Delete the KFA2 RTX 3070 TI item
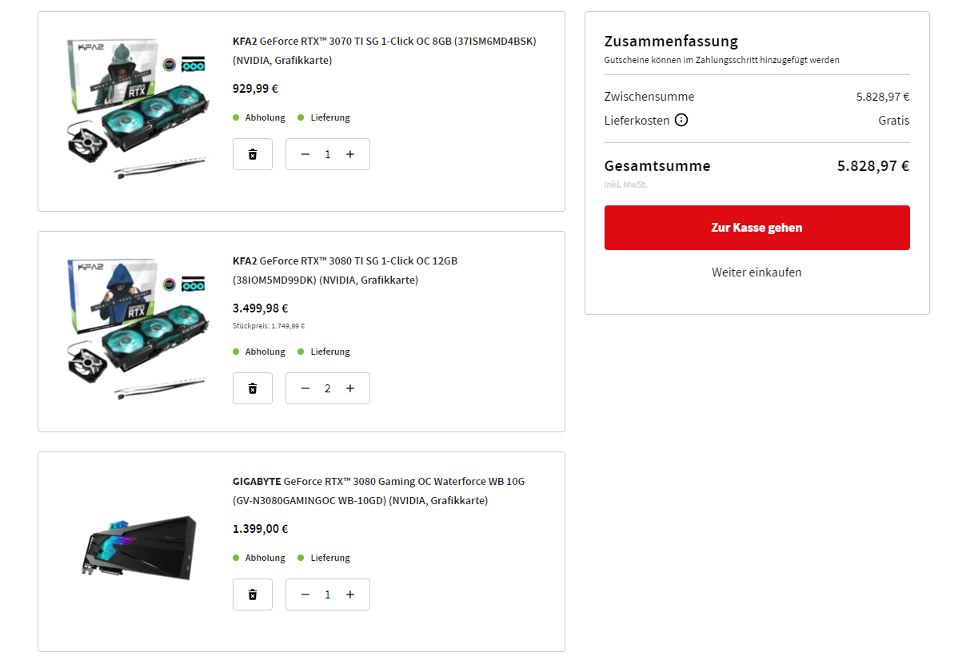 pyautogui.click(x=253, y=154)
